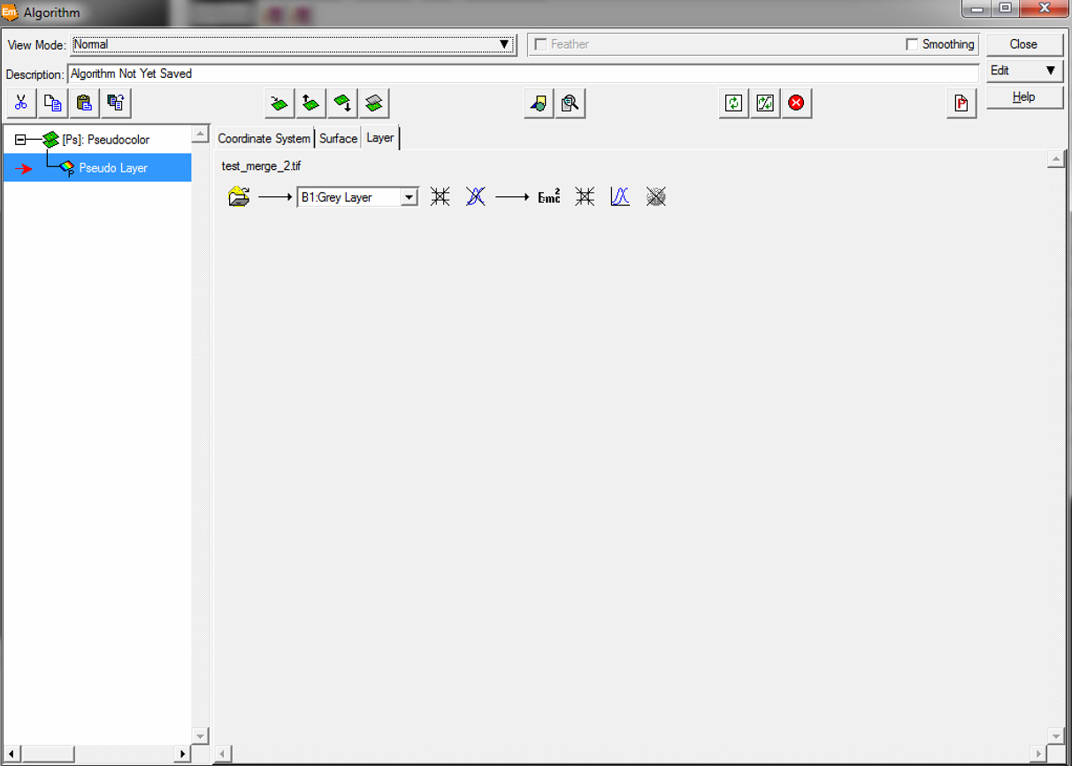Image resolution: width=1072 pixels, height=766 pixels.
Task: Open the Edit dropdown menu button
Action: pyautogui.click(x=1024, y=71)
